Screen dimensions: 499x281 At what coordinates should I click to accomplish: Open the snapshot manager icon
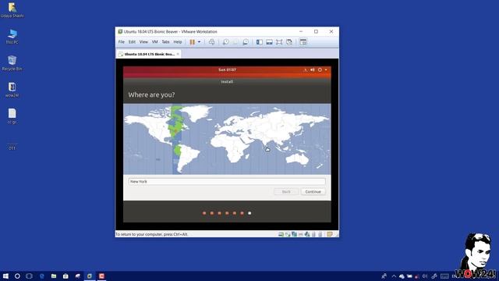tap(246, 42)
